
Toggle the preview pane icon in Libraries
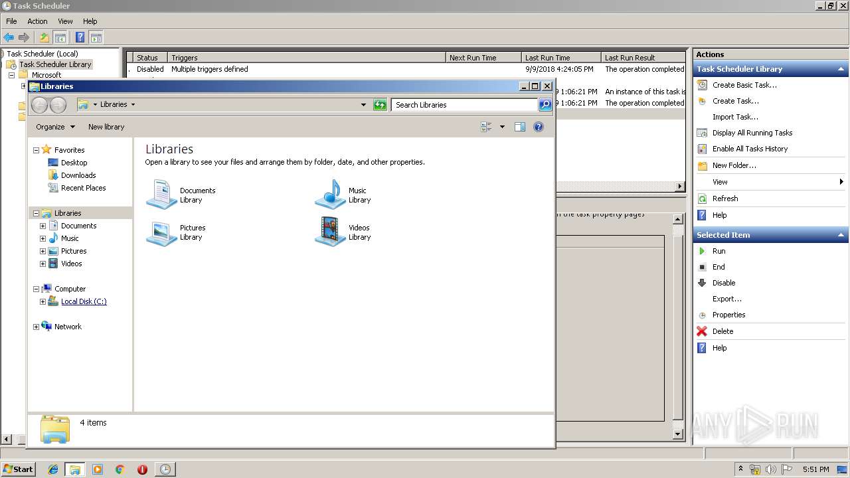pyautogui.click(x=520, y=127)
